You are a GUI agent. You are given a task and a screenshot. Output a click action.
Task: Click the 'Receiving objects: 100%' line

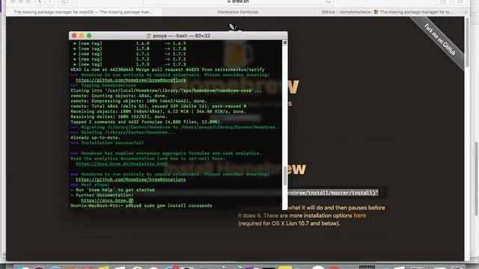(158, 111)
